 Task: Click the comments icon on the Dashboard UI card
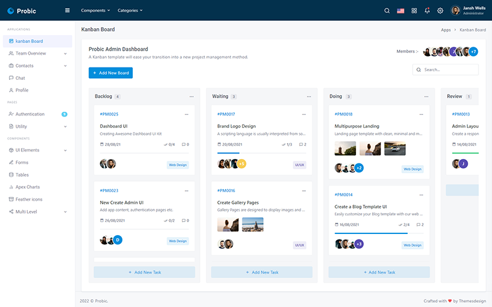183,144
